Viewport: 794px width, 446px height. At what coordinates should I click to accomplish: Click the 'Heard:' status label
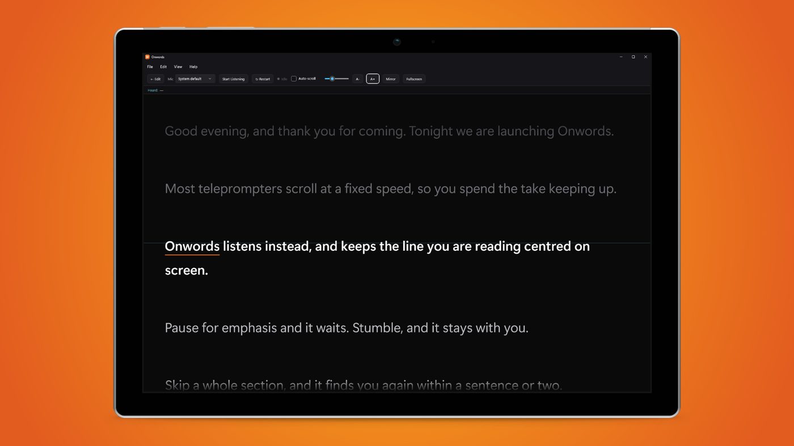click(153, 91)
